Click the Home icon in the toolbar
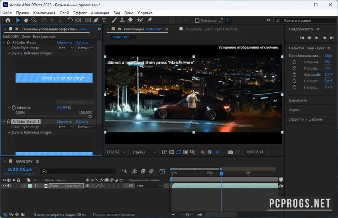The height and width of the screenshot is (218, 338). click(x=8, y=20)
